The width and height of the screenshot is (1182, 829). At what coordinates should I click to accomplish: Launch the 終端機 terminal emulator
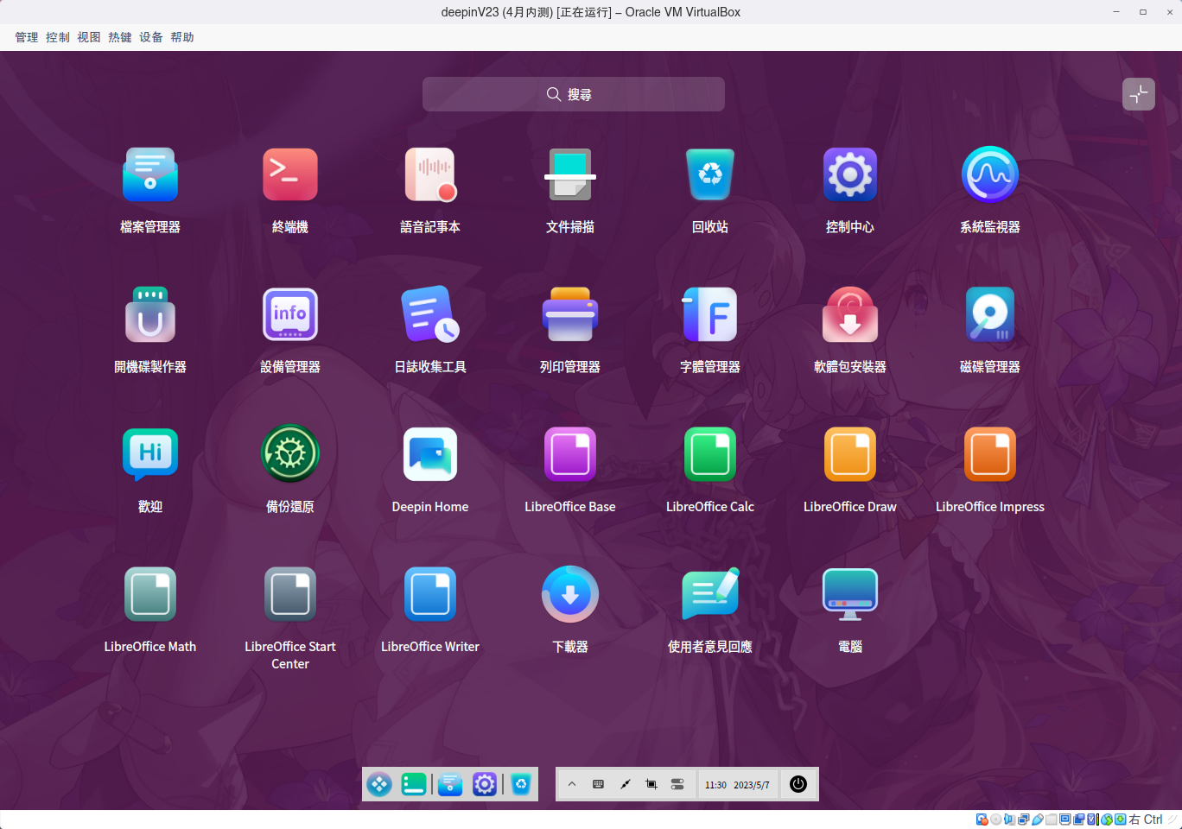click(290, 174)
